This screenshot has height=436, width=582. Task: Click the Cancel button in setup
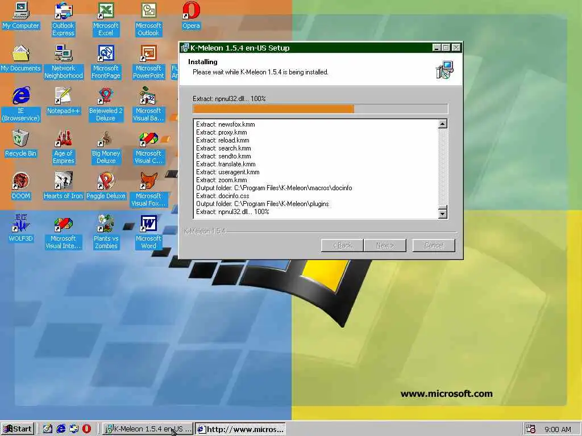click(434, 245)
